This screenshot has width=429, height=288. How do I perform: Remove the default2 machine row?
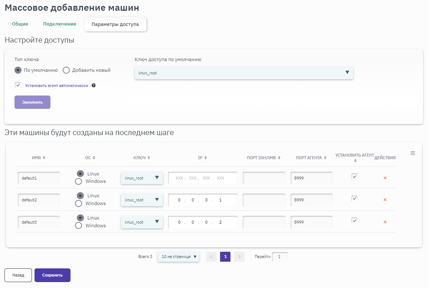385,200
